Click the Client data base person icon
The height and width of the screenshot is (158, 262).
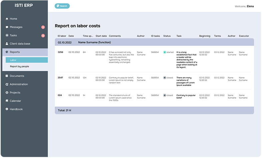click(7, 43)
